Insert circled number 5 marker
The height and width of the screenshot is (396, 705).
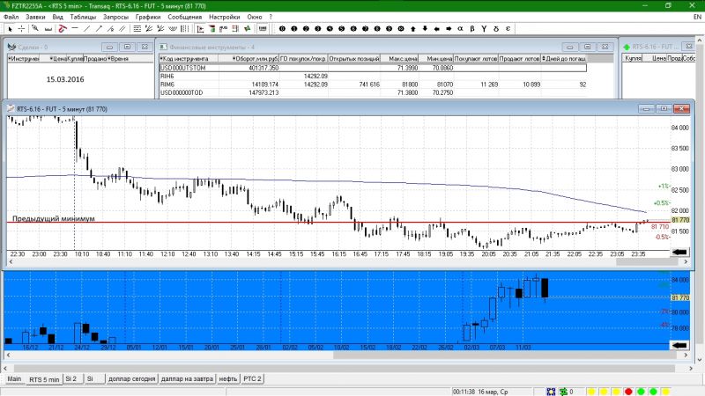click(x=342, y=29)
